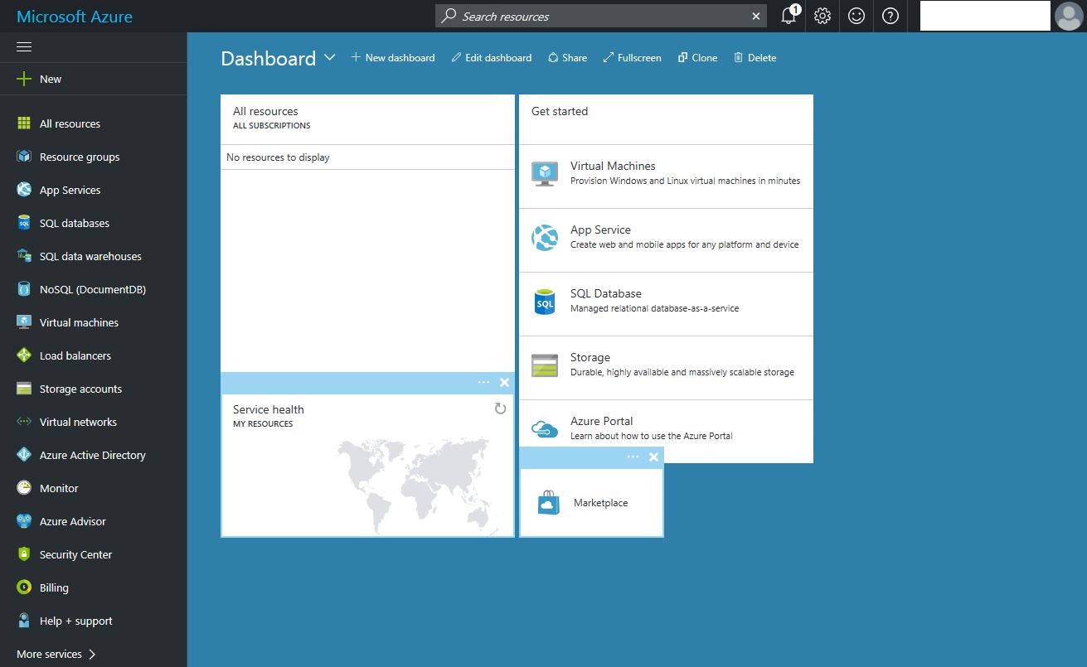Select Resource groups in the sidebar
This screenshot has height=667, width=1087.
(79, 157)
